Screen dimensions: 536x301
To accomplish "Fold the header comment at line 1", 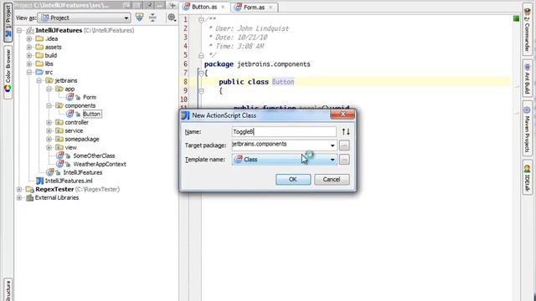I will (201, 20).
